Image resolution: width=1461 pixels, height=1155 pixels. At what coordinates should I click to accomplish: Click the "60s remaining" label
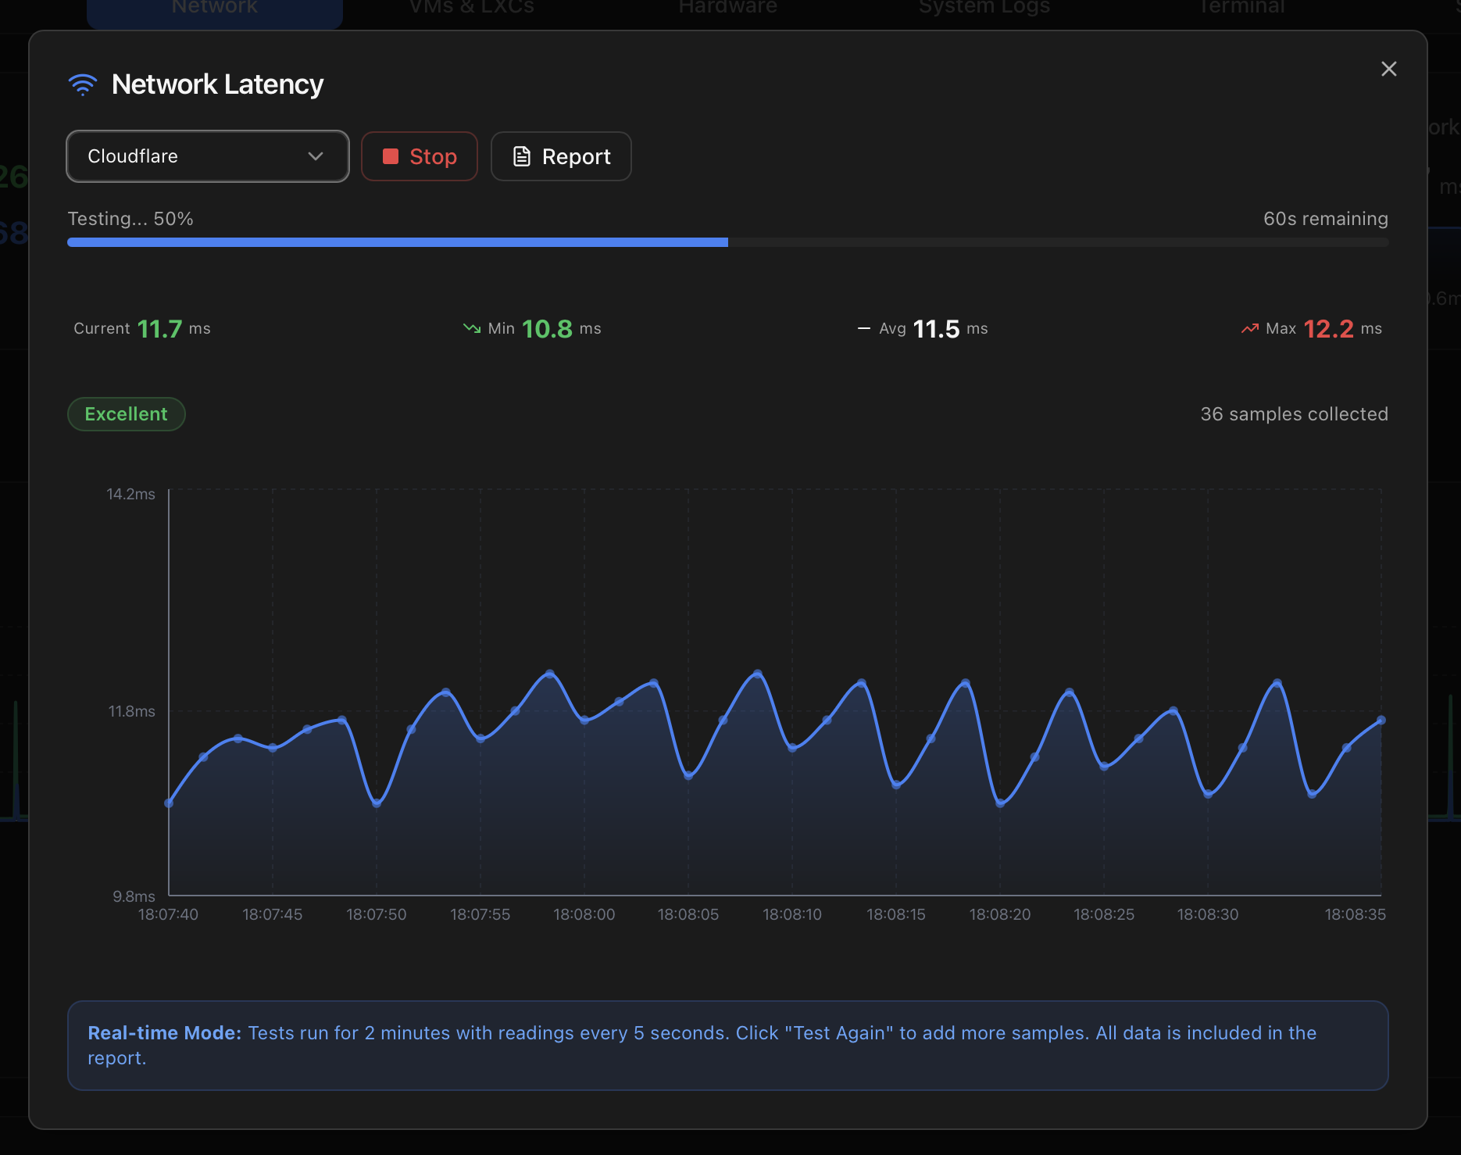tap(1326, 219)
